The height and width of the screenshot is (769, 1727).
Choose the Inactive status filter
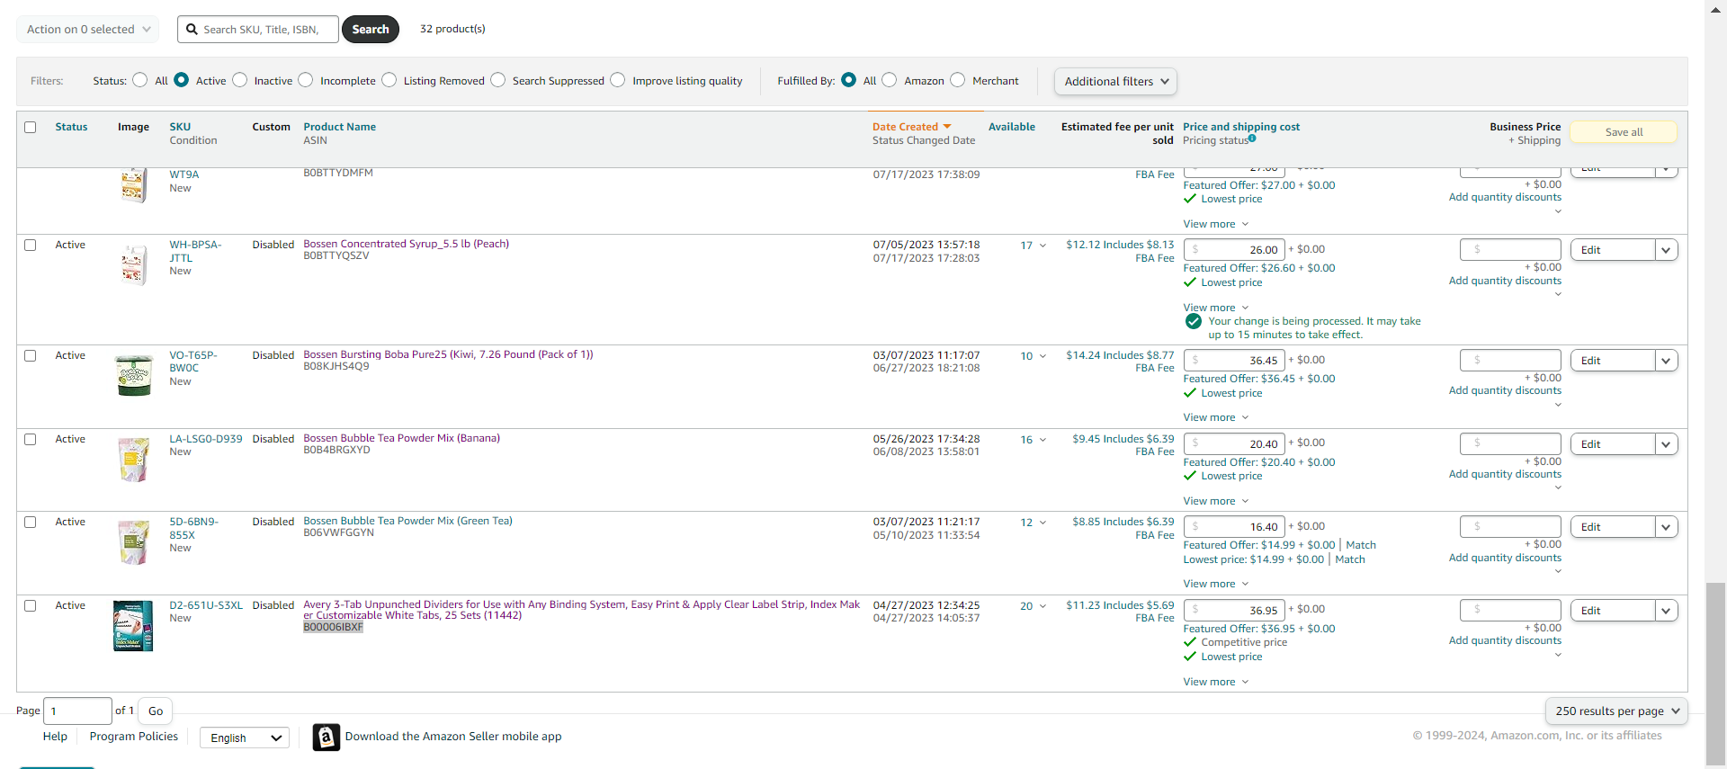click(x=240, y=80)
